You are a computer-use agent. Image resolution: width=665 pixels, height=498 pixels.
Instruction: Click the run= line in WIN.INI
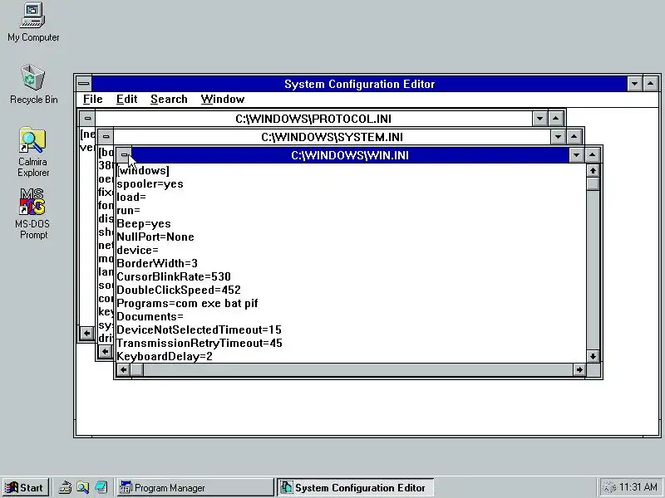[x=129, y=211]
